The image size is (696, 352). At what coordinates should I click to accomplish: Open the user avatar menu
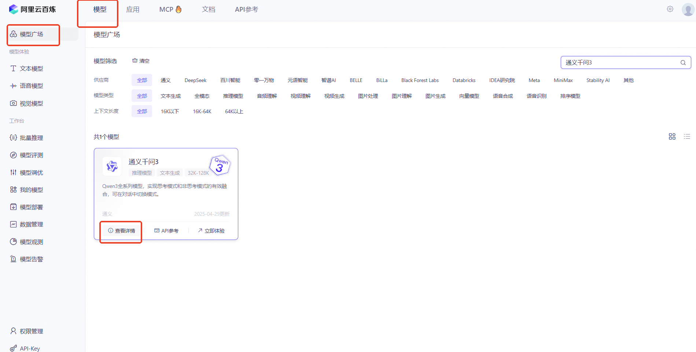click(688, 10)
